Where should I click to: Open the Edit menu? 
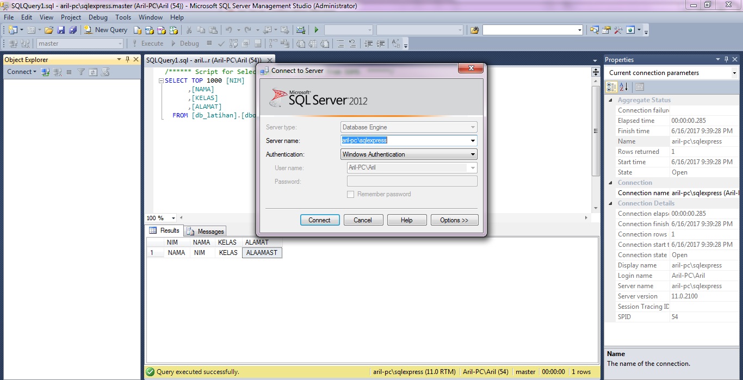click(27, 17)
